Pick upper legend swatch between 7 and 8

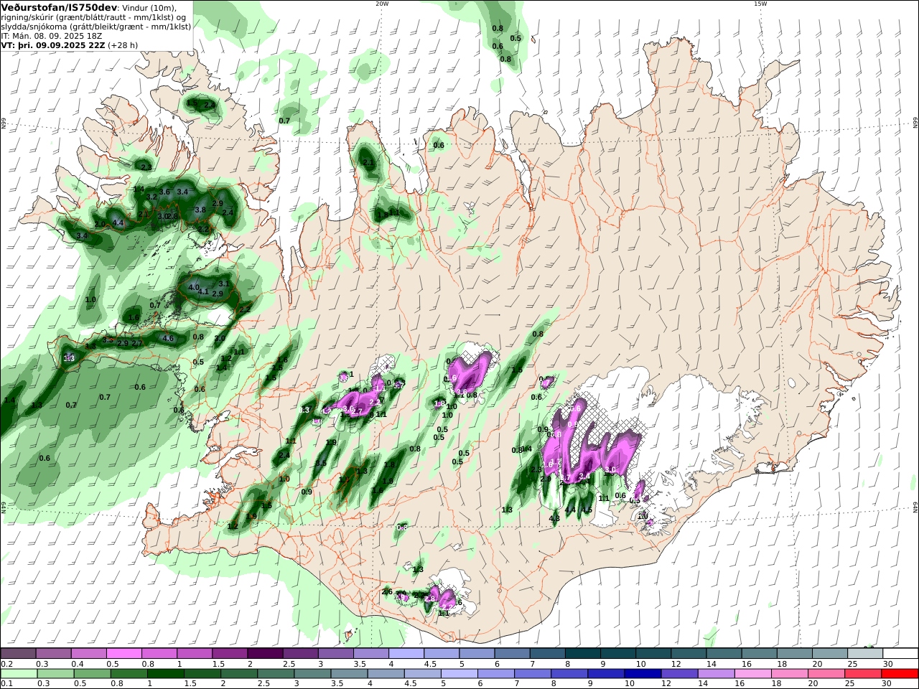tap(548, 654)
